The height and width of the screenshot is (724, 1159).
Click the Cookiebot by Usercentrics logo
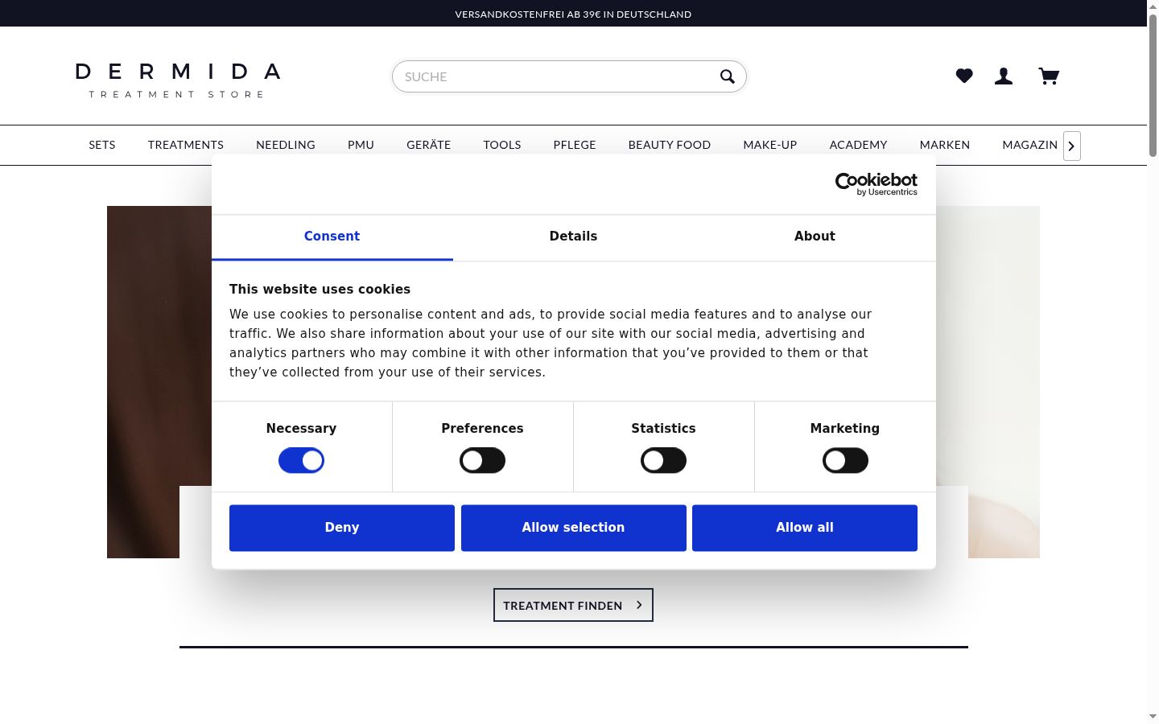click(x=876, y=184)
